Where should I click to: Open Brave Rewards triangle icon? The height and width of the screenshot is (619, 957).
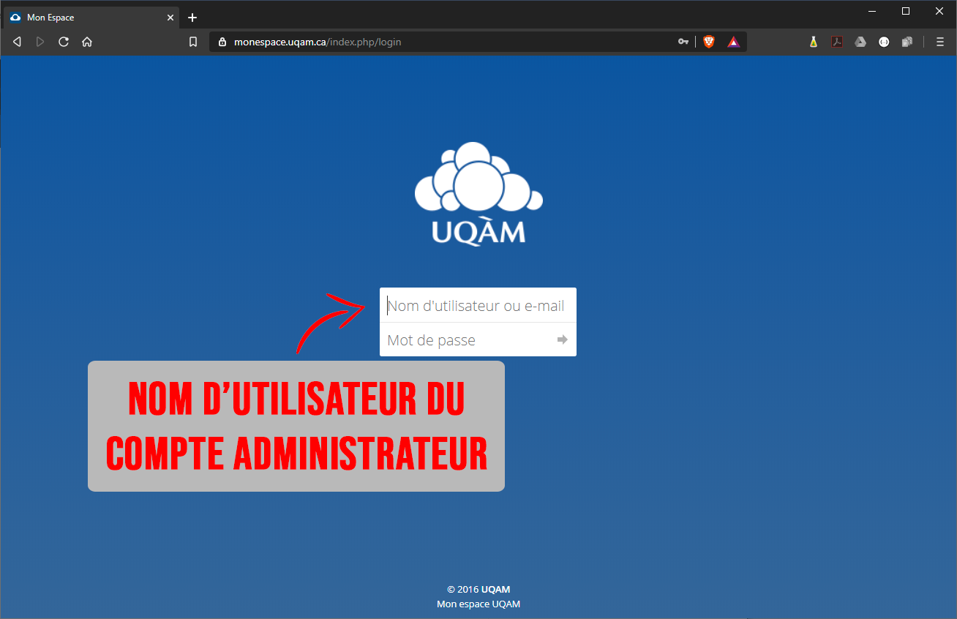(x=734, y=42)
